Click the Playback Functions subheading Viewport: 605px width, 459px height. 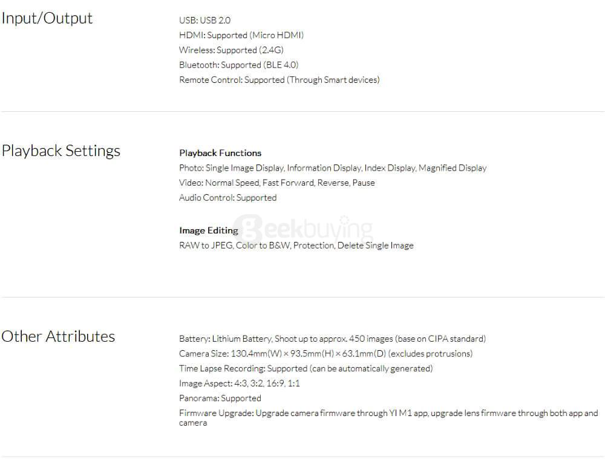pos(220,153)
